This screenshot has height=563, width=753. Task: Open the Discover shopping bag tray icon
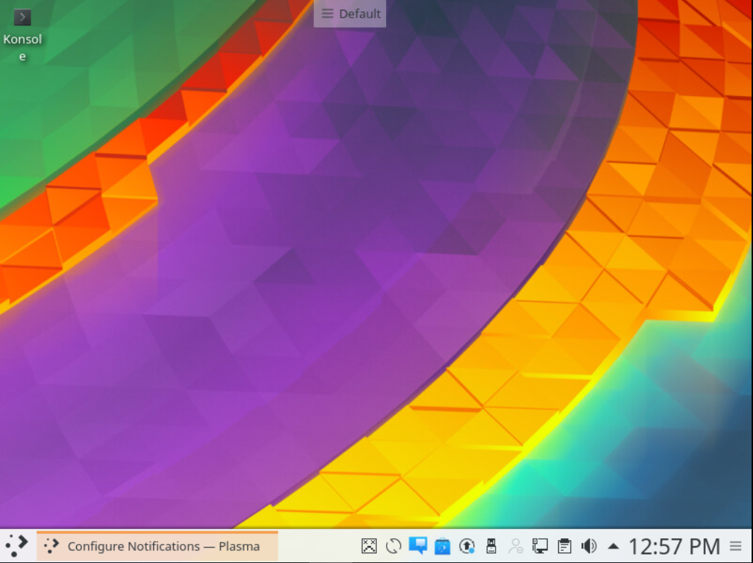pos(442,546)
